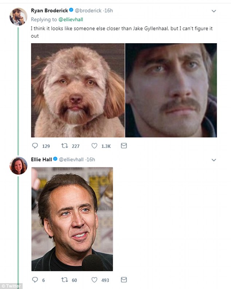Viewport: 231px width, 289px height.
Task: Reply to Ryan Broderick's tweet
Action: [35, 146]
